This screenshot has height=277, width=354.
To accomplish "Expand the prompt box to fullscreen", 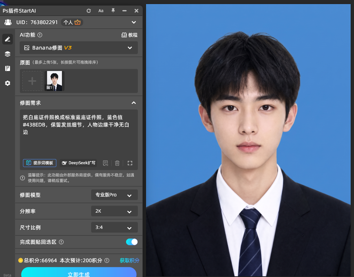I will point(130,163).
